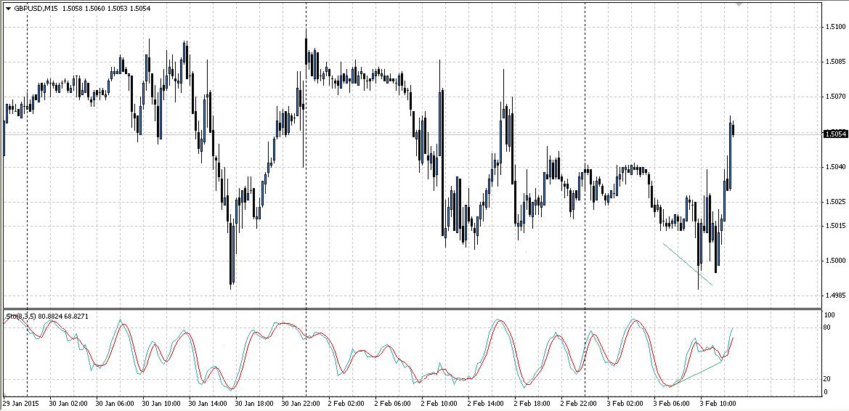Click the 30 Jan 22:00 time label

pos(301,404)
